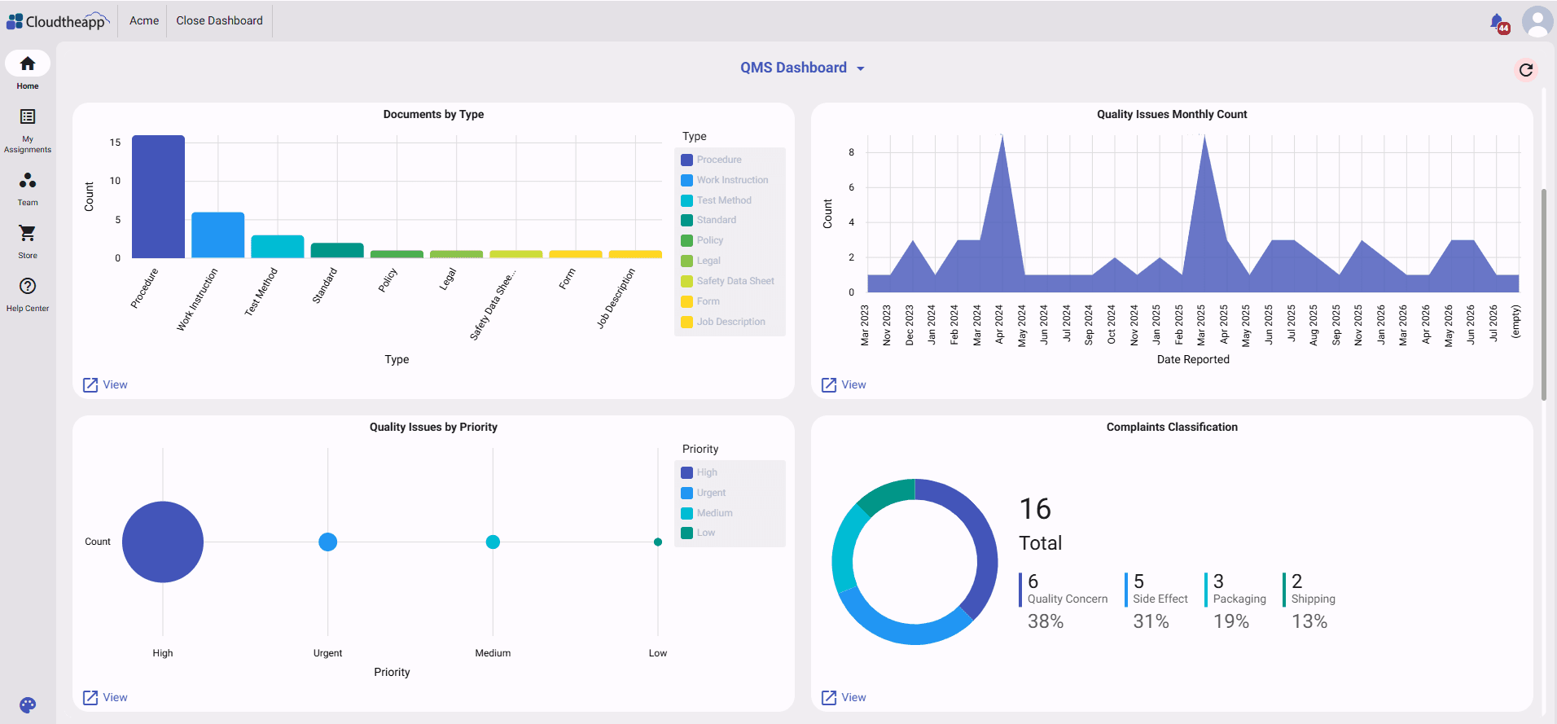
Task: Open the Store cart icon
Action: pos(28,233)
